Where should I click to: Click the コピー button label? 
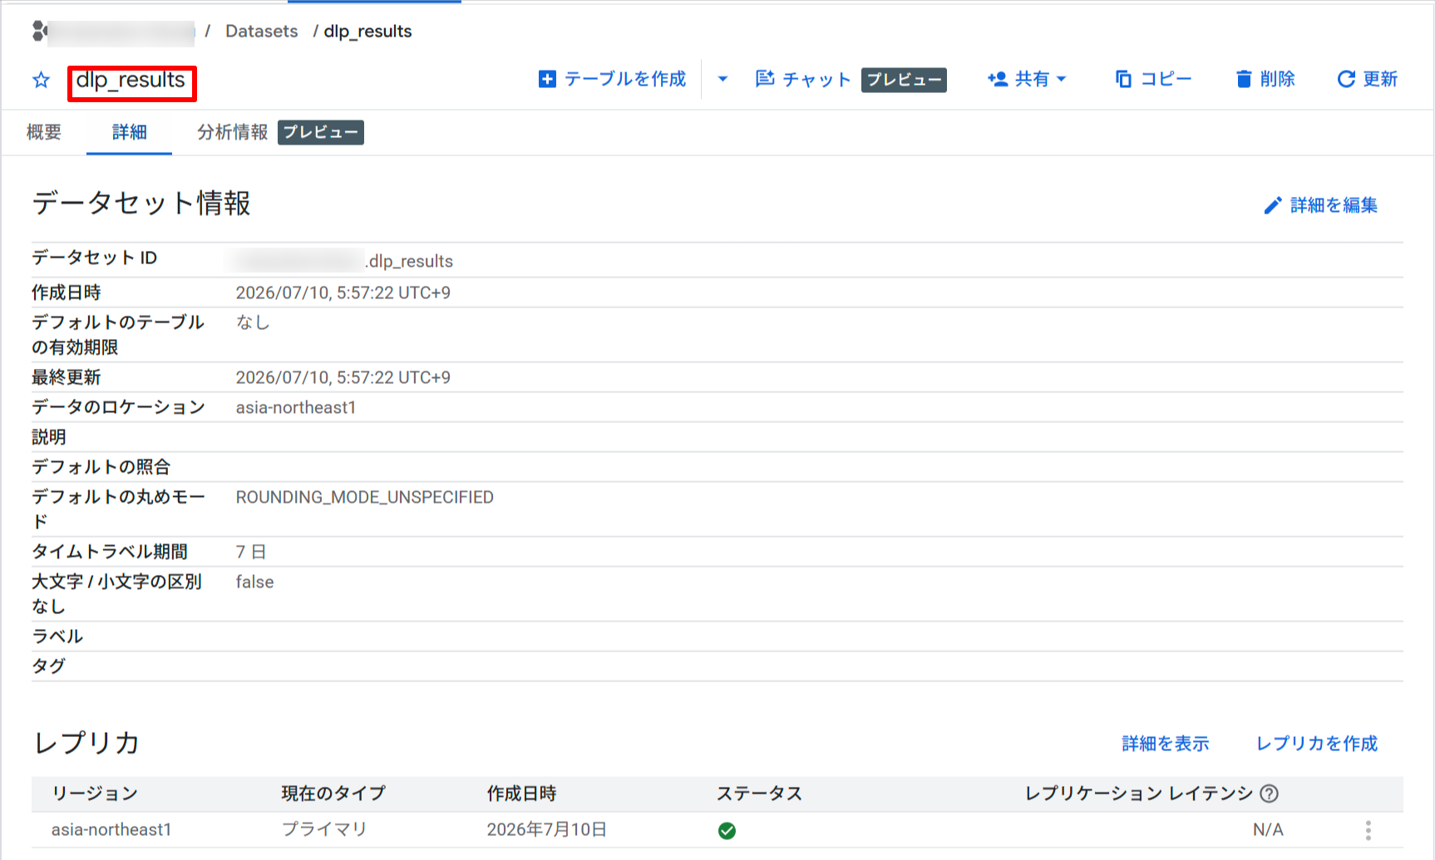tap(1166, 79)
